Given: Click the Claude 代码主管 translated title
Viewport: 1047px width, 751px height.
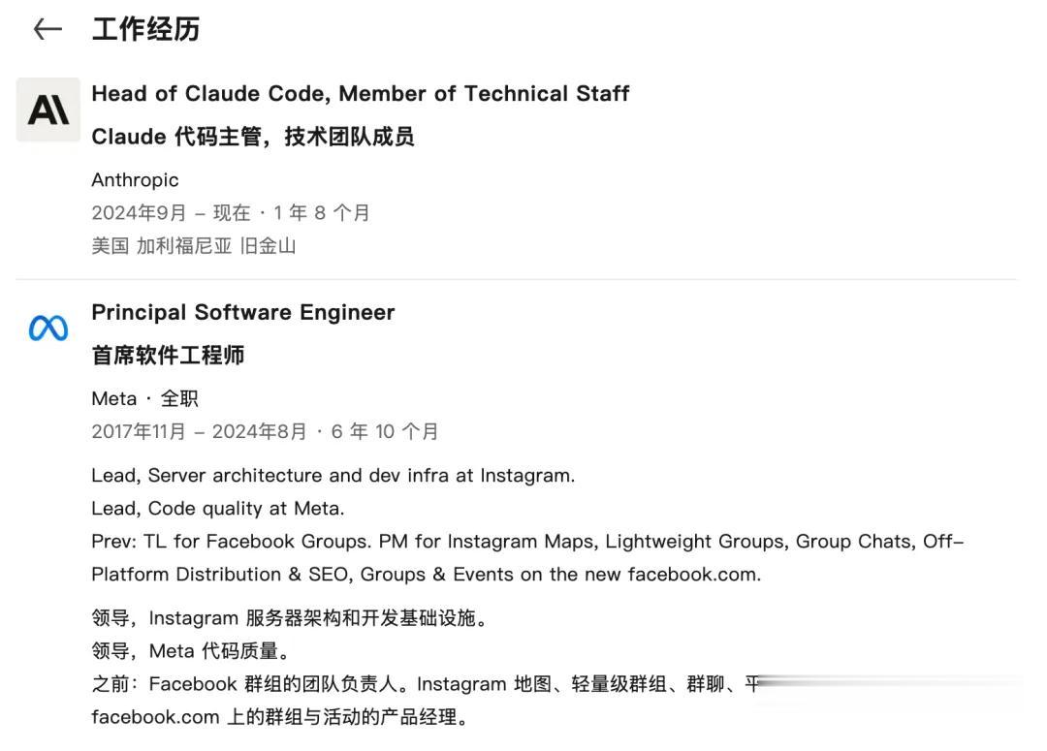Looking at the screenshot, I should (x=252, y=138).
